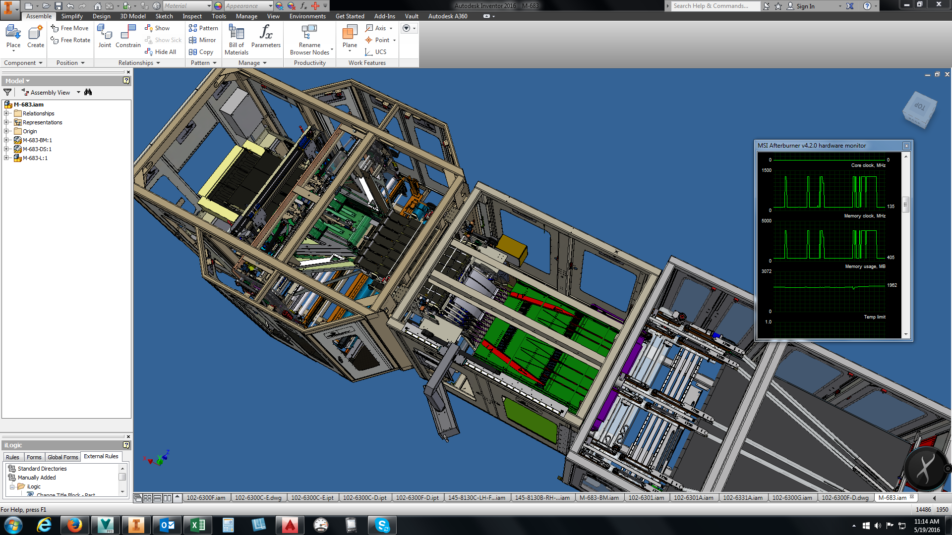952x535 pixels.
Task: Collapse the iLogic folder node
Action: (x=12, y=486)
